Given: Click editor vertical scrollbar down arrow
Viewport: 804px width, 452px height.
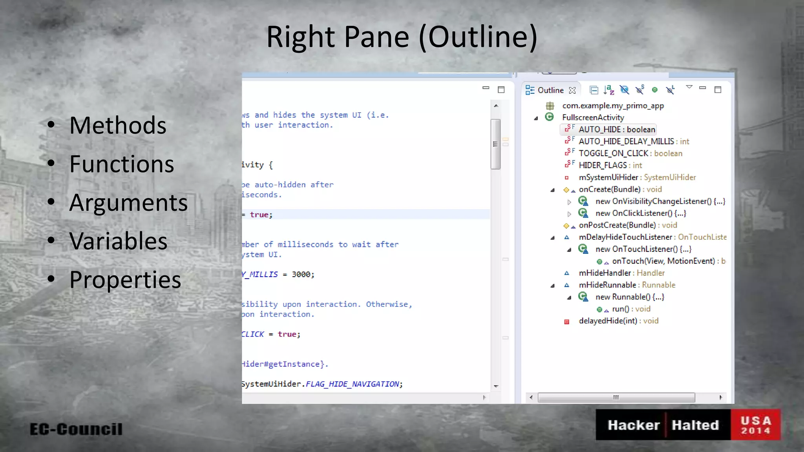Looking at the screenshot, I should click(496, 386).
